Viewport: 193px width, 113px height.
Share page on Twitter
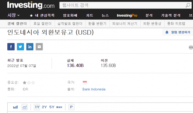pyautogui.click(x=20, y=47)
